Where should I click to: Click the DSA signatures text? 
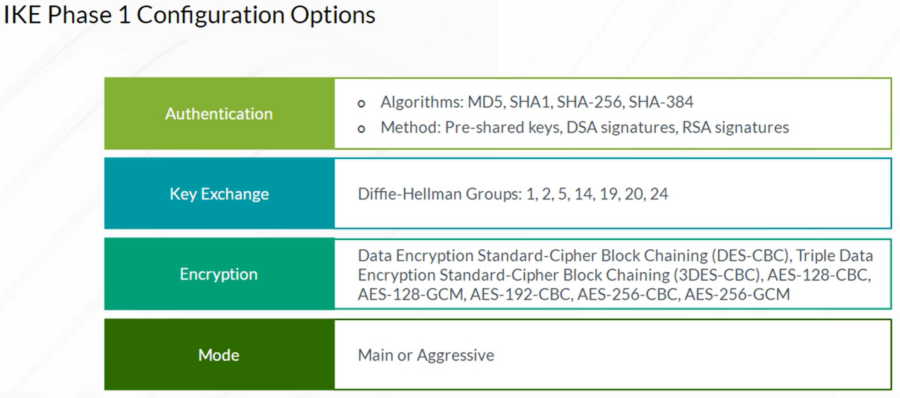pyautogui.click(x=621, y=127)
